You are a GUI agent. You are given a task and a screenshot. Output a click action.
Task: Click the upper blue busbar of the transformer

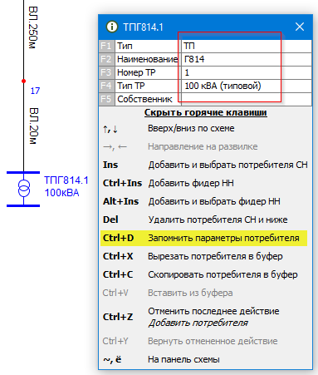coord(23,172)
